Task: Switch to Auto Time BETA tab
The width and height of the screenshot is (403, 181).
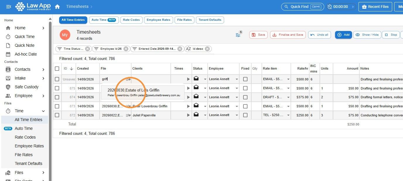Action: (x=104, y=20)
